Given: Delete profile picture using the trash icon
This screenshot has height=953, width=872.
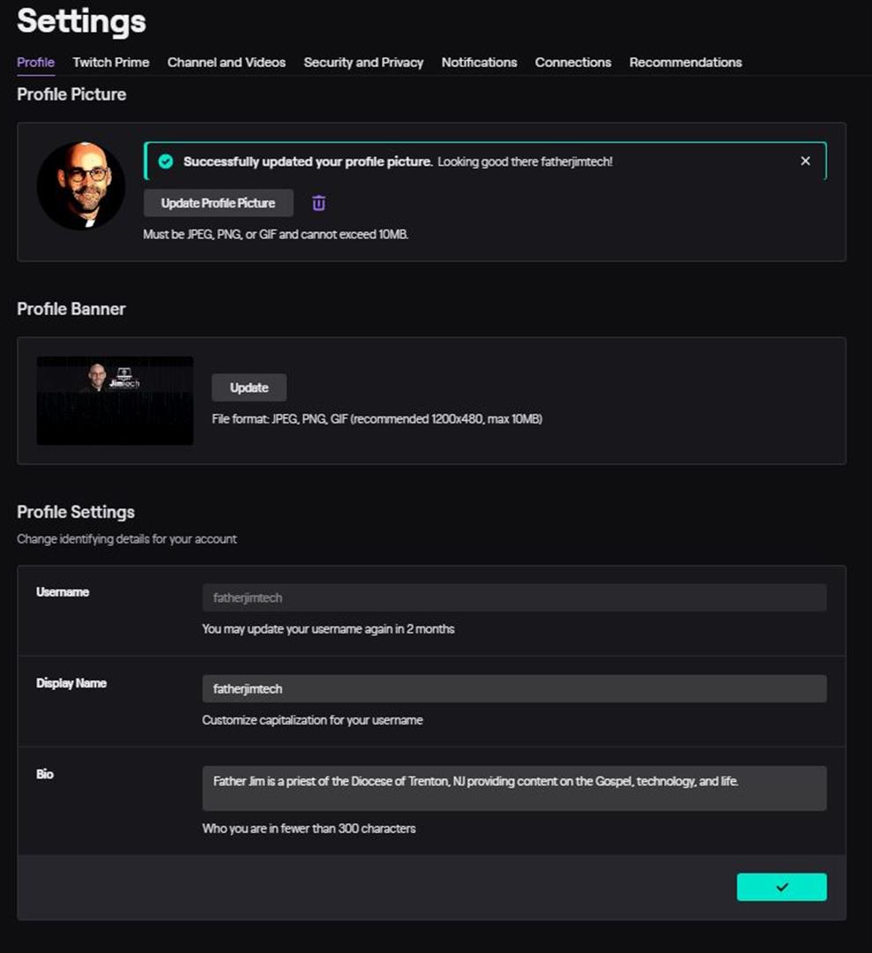Looking at the screenshot, I should [x=318, y=203].
